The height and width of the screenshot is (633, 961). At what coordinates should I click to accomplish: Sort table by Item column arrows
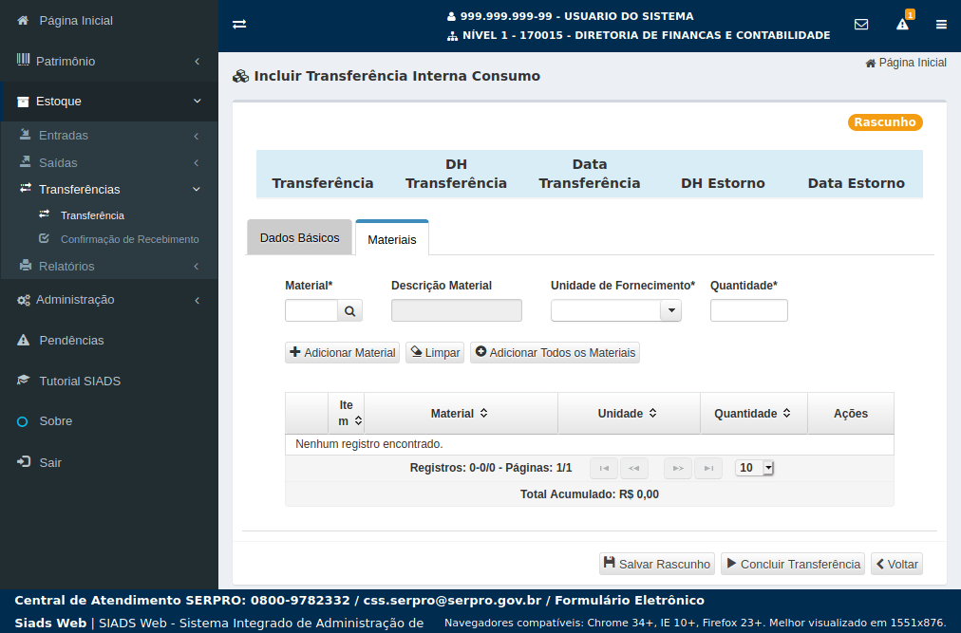(x=359, y=421)
